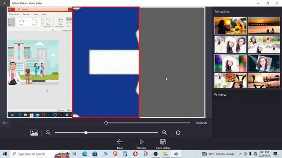Image resolution: width=282 pixels, height=158 pixels.
Task: Choose the sunset silhouette and sunflower template
Action: click(x=230, y=25)
